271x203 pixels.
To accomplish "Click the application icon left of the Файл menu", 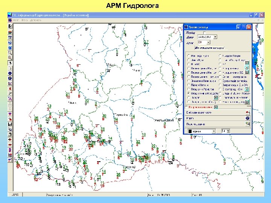I will [x=10, y=20].
